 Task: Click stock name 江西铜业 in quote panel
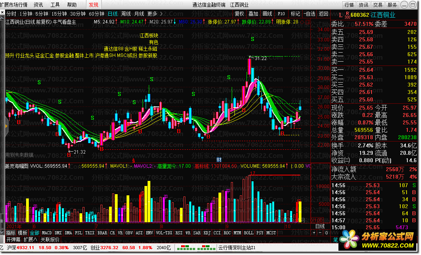[x=383, y=15]
